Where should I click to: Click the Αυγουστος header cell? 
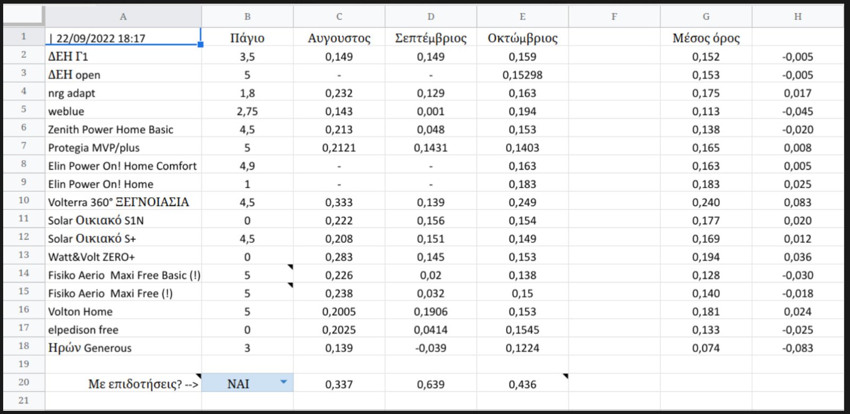[x=339, y=38]
